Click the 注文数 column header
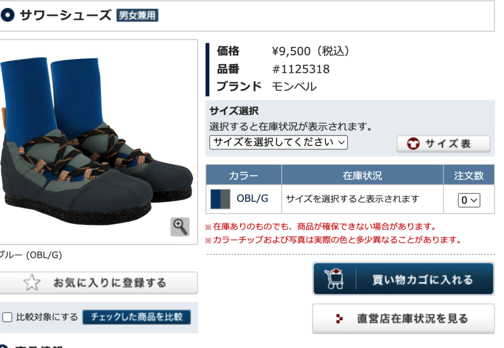Image resolution: width=504 pixels, height=348 pixels. tap(469, 175)
